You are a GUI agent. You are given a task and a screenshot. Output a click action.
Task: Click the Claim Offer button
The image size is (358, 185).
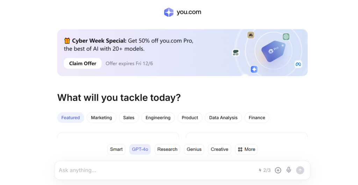[83, 63]
